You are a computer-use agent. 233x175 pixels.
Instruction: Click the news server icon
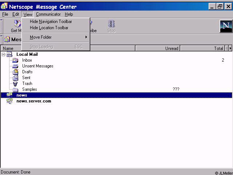click(9, 95)
